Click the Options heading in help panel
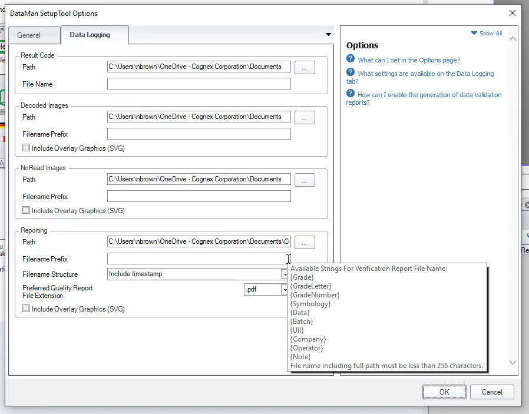The width and height of the screenshot is (529, 414). pyautogui.click(x=362, y=45)
